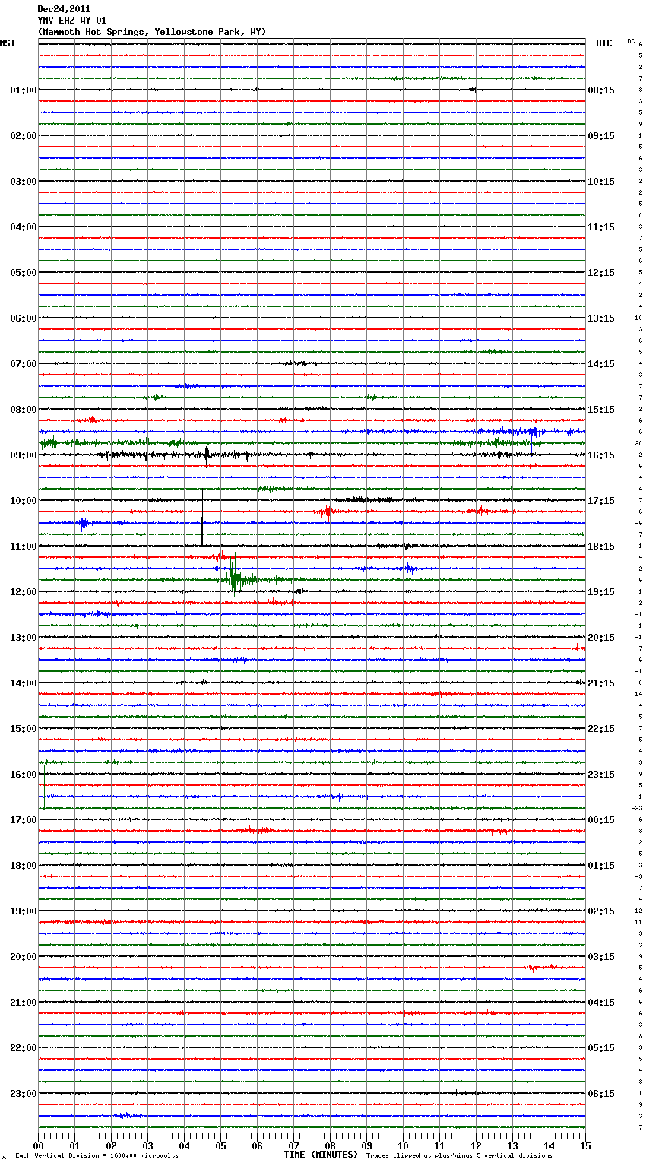The width and height of the screenshot is (646, 1166).
Task: Click the '19:00' MST time label
Action: [24, 911]
